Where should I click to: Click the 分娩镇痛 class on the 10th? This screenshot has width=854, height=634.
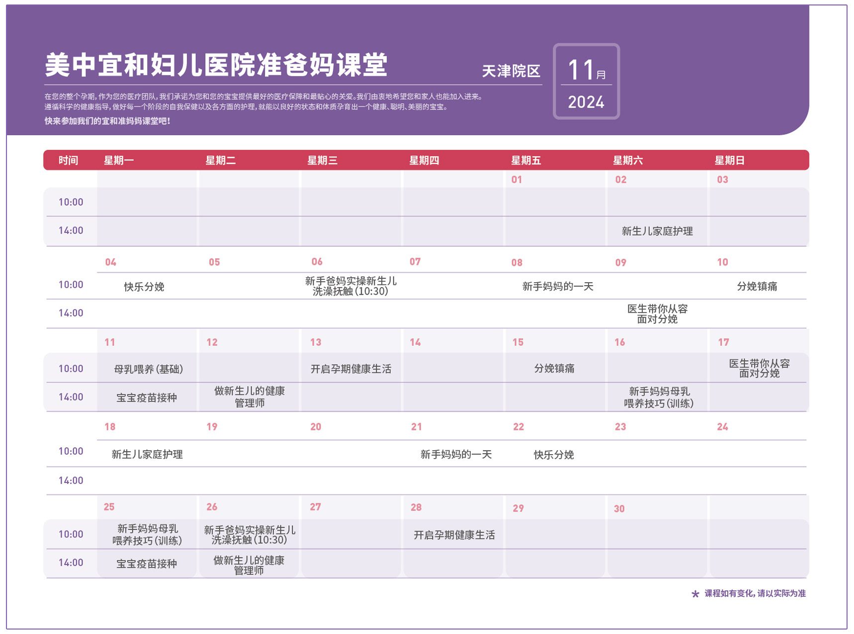coord(757,286)
